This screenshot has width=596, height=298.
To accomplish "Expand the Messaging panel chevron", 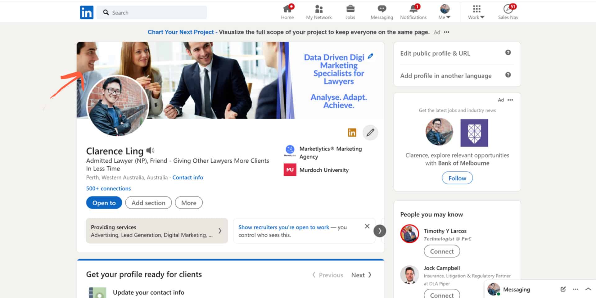I will point(588,289).
